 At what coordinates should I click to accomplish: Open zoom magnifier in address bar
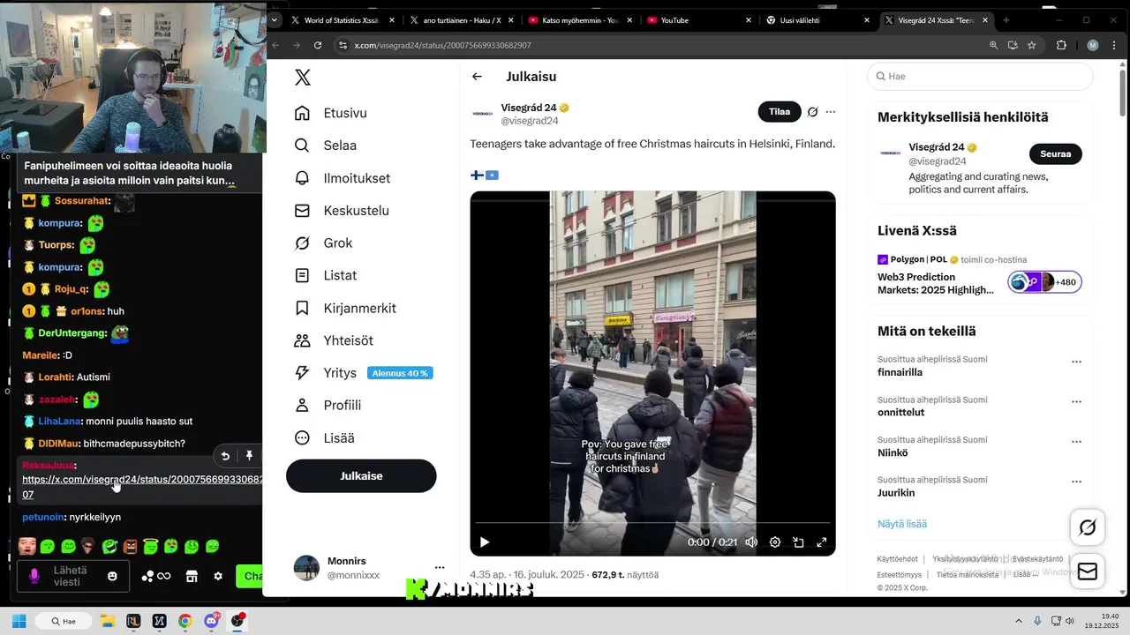pyautogui.click(x=993, y=45)
